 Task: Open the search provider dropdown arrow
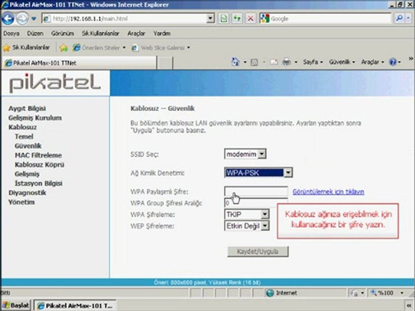409,18
